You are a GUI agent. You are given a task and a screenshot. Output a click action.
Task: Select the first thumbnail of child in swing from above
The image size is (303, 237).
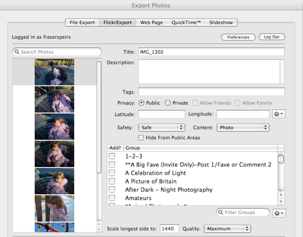(54, 72)
